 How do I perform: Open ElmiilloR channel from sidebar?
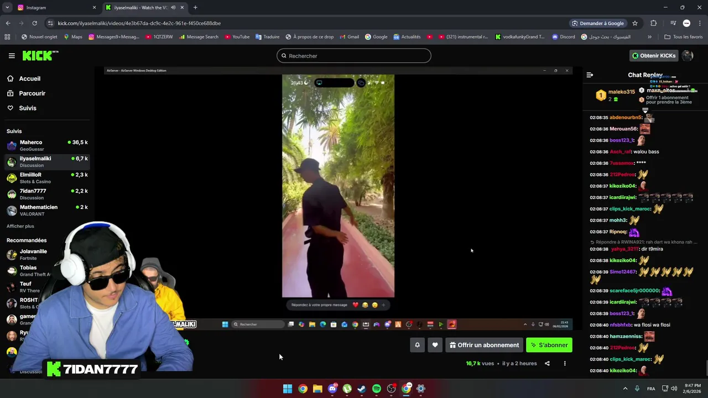pyautogui.click(x=48, y=177)
